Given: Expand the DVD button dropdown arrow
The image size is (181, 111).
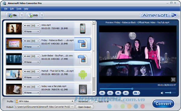Looking at the screenshot, I should [x=42, y=15].
